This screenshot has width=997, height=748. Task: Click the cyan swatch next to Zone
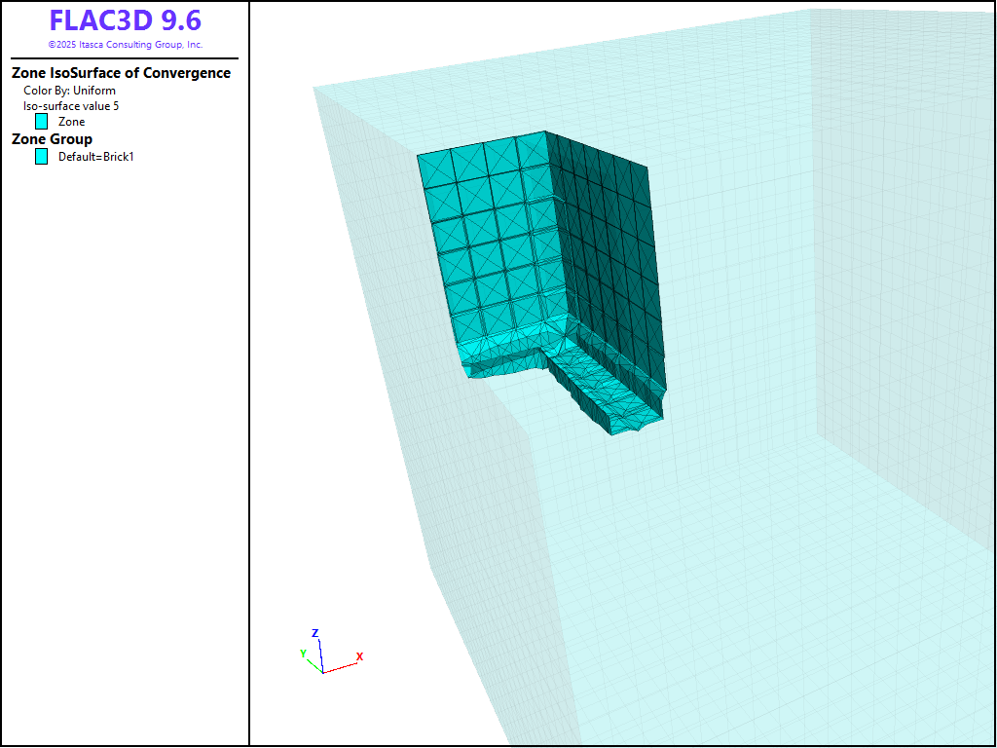pyautogui.click(x=41, y=122)
